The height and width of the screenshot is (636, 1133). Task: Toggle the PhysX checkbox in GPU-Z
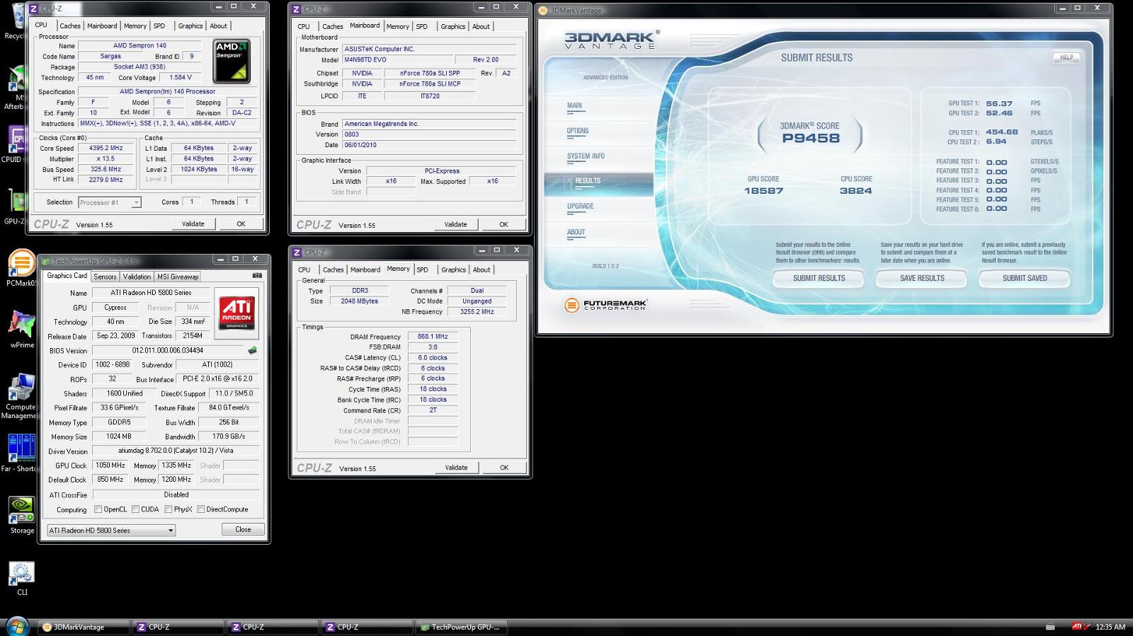click(168, 509)
